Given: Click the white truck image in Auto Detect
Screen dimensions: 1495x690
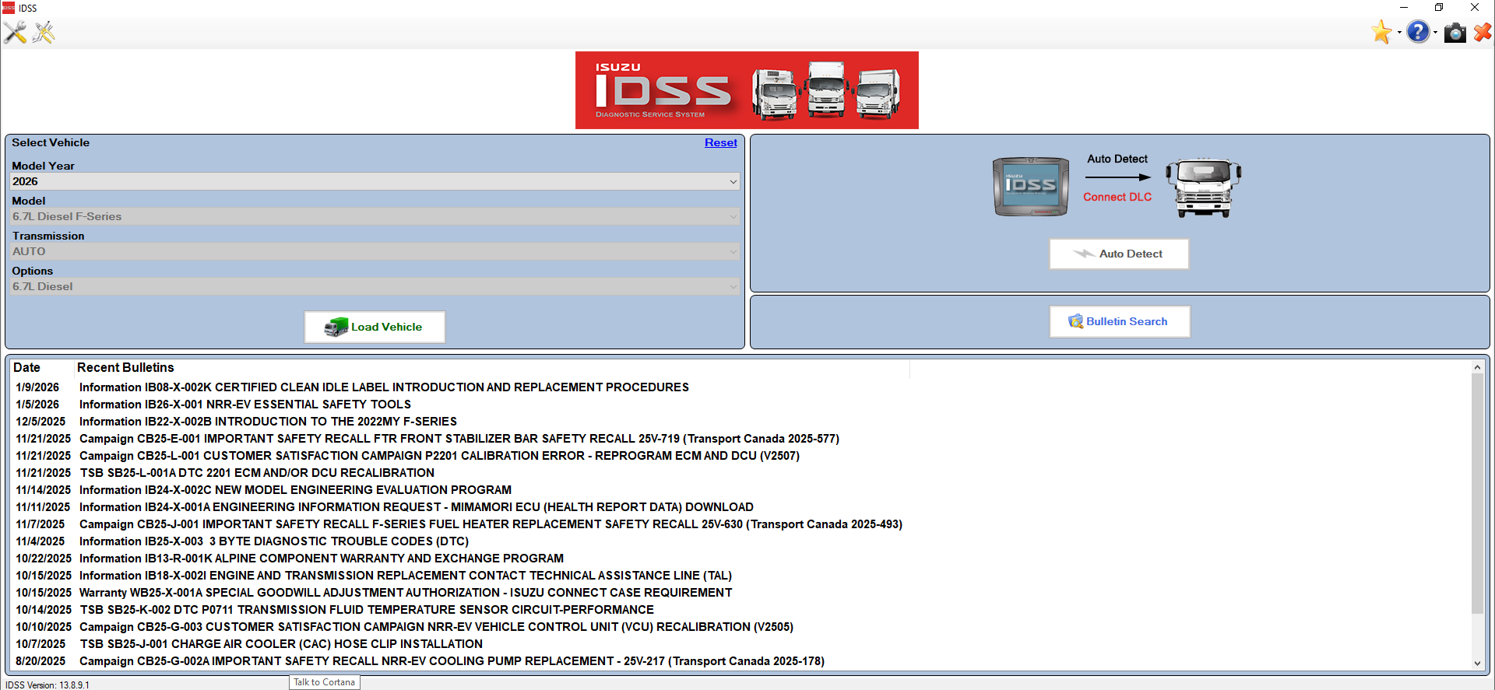Looking at the screenshot, I should point(1203,187).
